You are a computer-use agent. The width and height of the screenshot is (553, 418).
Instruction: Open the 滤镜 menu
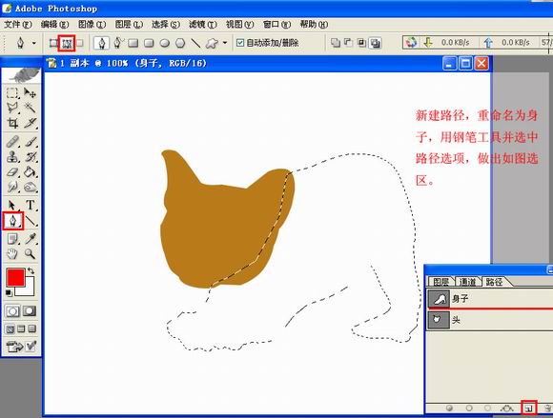[203, 25]
